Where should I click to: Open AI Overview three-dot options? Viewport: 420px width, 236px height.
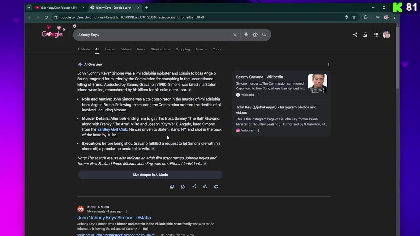tap(329, 65)
